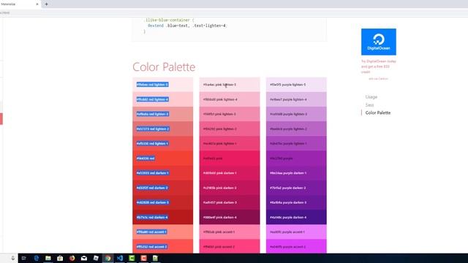Select the pink lighten-3 swatch
Image resolution: width=468 pixels, height=263 pixels.
pos(230,114)
